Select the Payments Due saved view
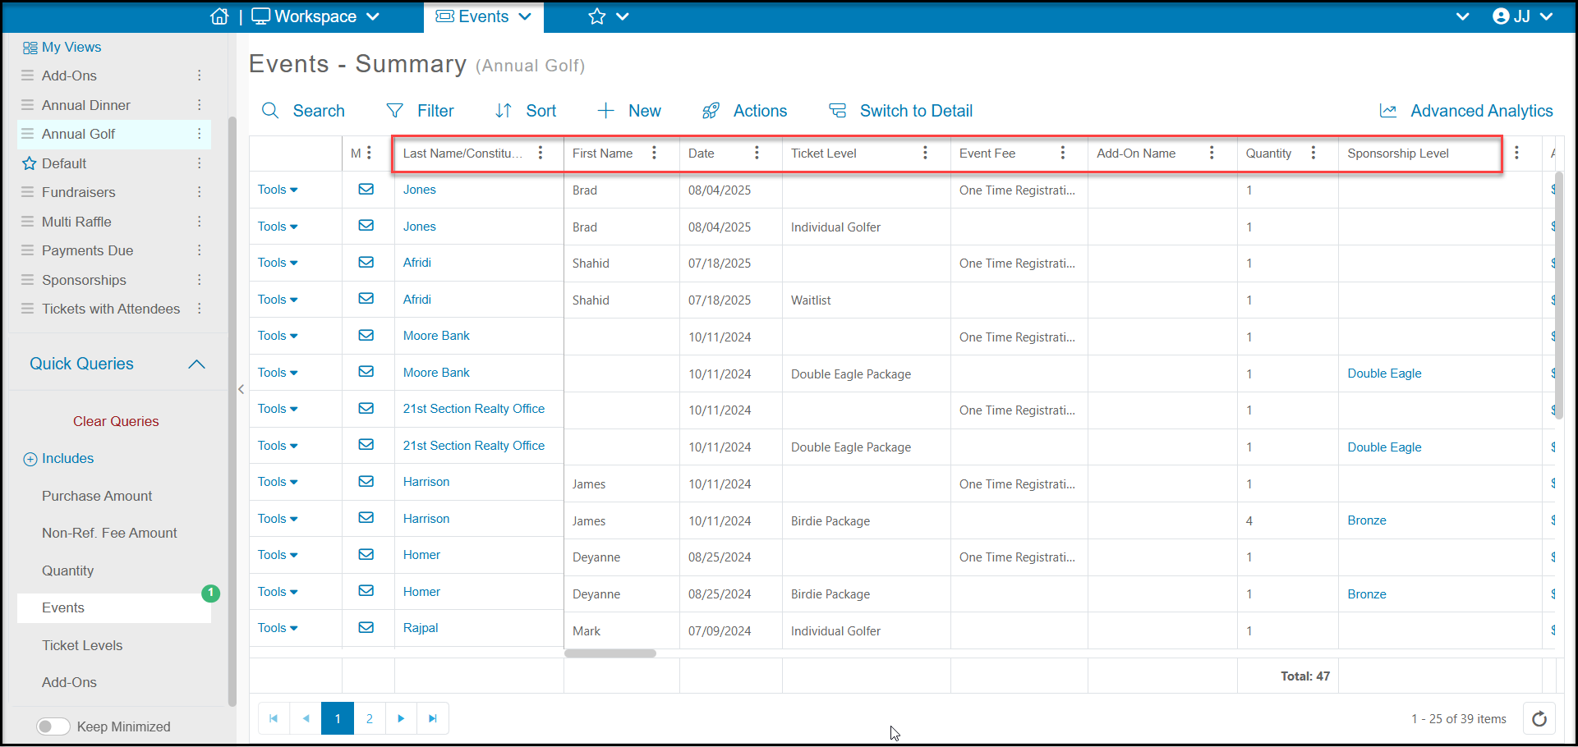The width and height of the screenshot is (1578, 747). [x=87, y=250]
